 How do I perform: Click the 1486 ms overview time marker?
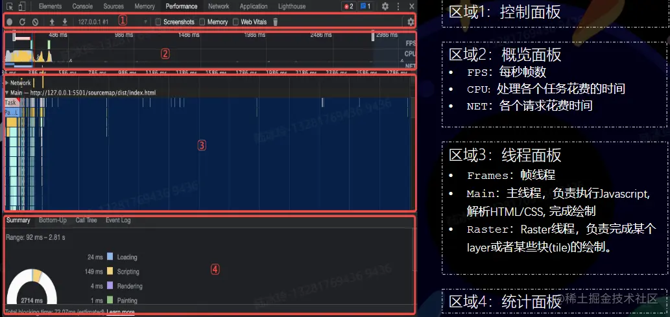(189, 35)
